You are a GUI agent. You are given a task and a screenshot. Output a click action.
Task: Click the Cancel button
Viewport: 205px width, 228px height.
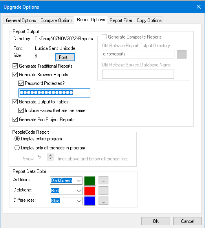[x=187, y=221]
